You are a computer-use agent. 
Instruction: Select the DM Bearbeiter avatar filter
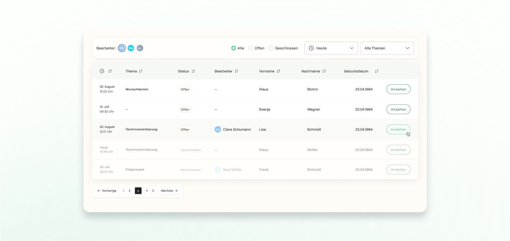click(131, 48)
